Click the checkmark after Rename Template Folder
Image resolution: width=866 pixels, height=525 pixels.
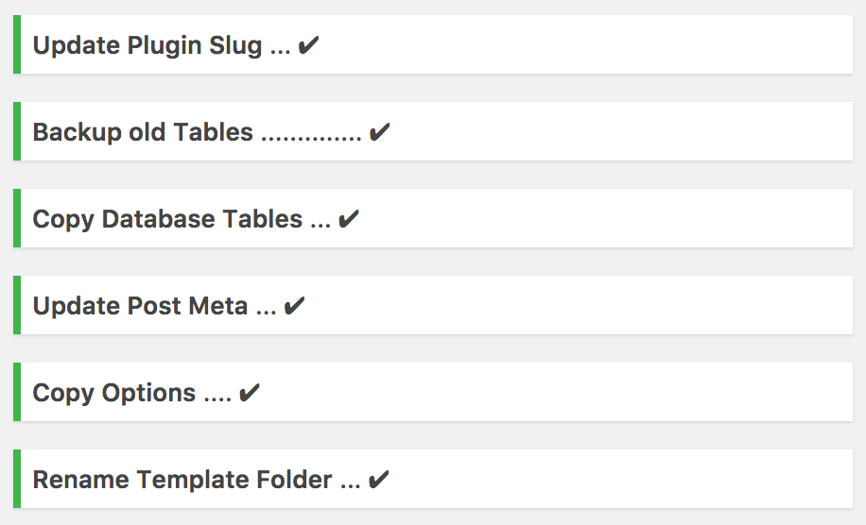coord(378,480)
